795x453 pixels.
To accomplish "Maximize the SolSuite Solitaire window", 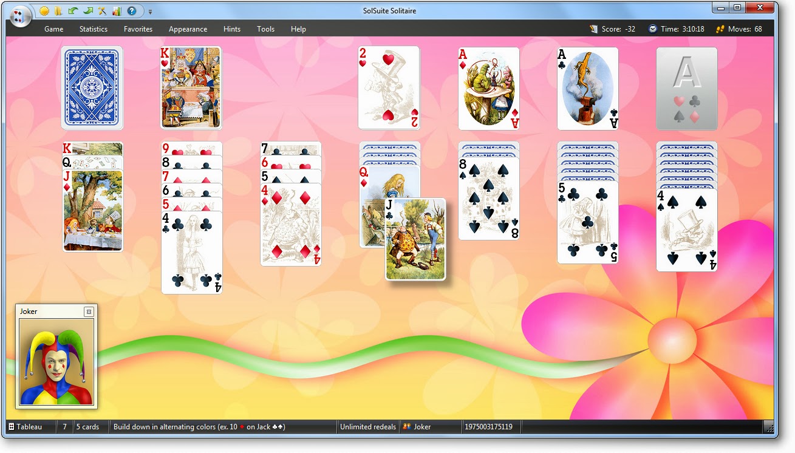I will pyautogui.click(x=737, y=8).
